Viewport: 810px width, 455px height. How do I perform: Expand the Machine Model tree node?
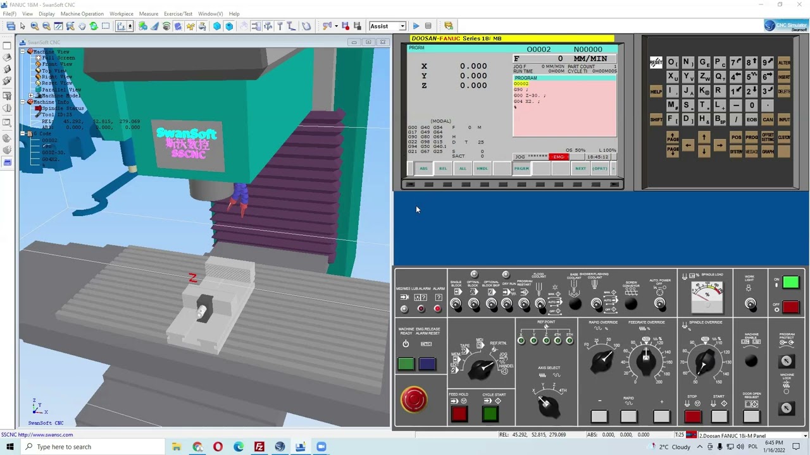(30, 96)
